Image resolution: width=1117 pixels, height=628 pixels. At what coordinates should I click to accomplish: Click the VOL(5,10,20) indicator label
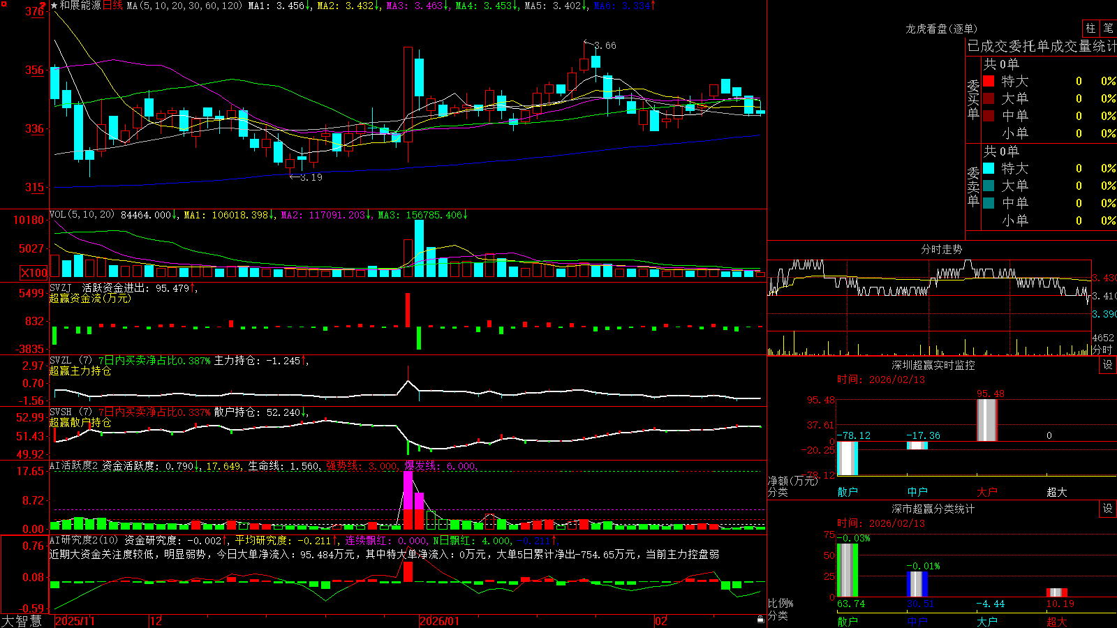pyautogui.click(x=82, y=215)
